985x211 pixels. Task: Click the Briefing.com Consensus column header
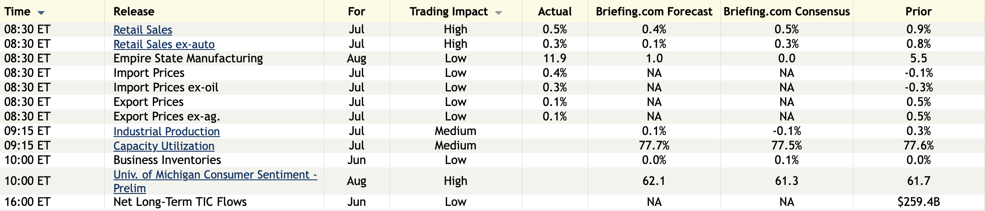tap(786, 12)
